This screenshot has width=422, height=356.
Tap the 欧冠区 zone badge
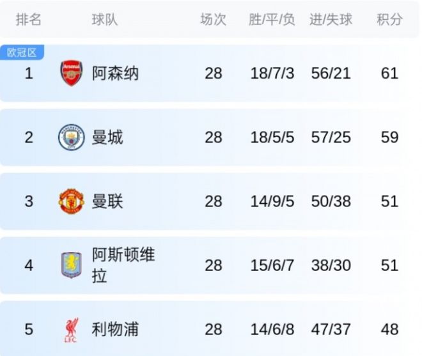tap(22, 52)
